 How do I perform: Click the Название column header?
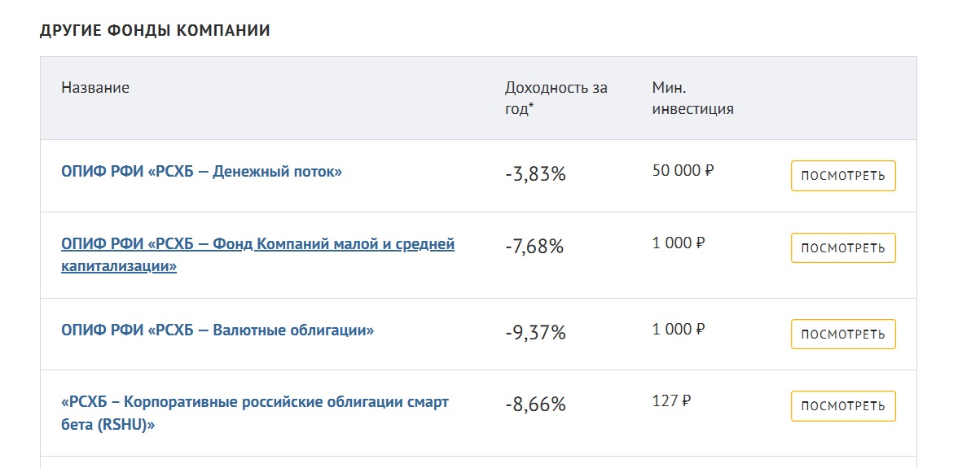coord(95,88)
